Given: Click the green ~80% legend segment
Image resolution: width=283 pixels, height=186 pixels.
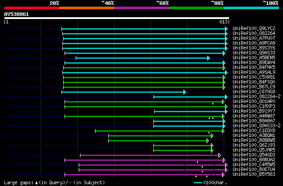Looking at the screenshot, I should pyautogui.click(x=196, y=8).
